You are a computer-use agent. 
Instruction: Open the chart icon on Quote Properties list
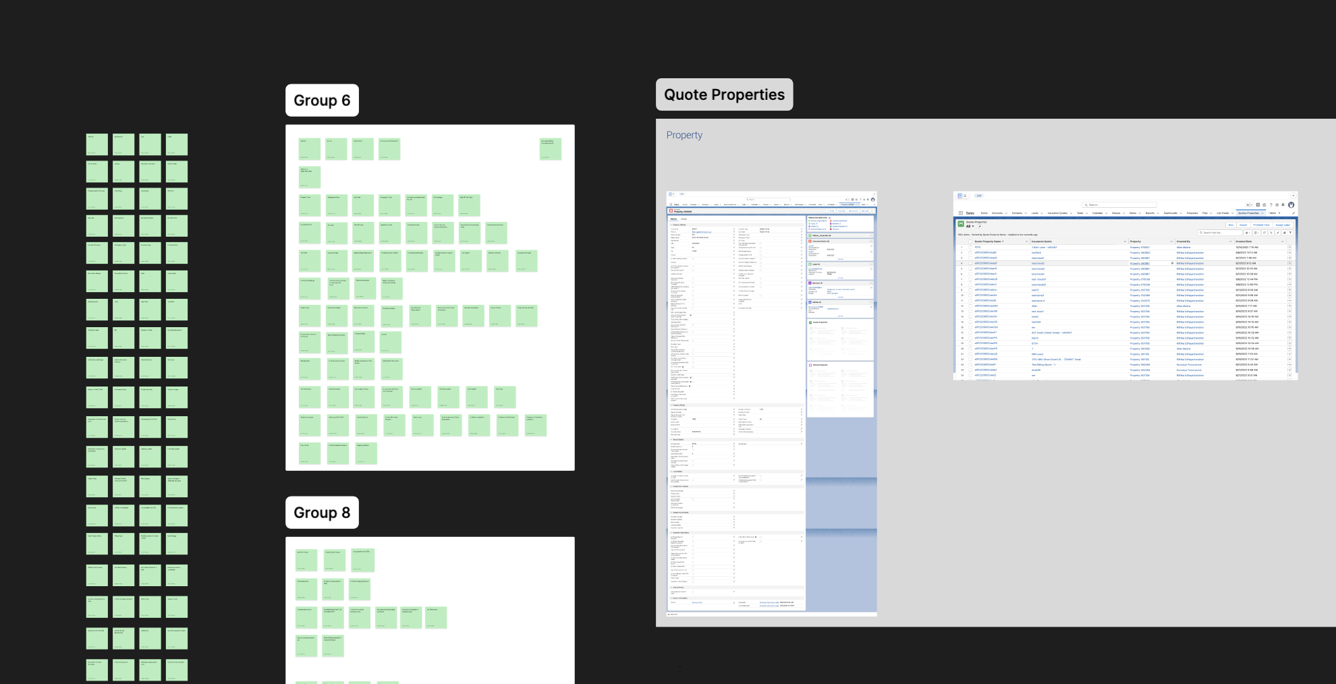pos(1285,233)
